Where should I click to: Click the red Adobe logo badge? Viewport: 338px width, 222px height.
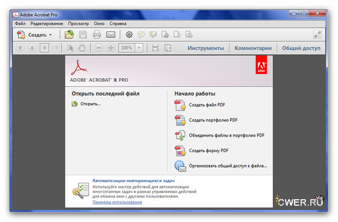coord(261,65)
